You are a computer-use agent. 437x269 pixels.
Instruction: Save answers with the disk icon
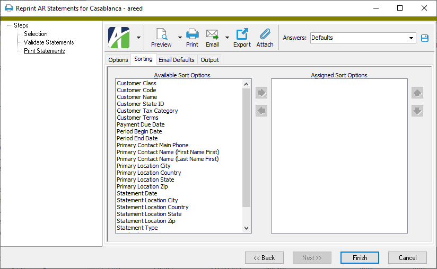pos(424,38)
